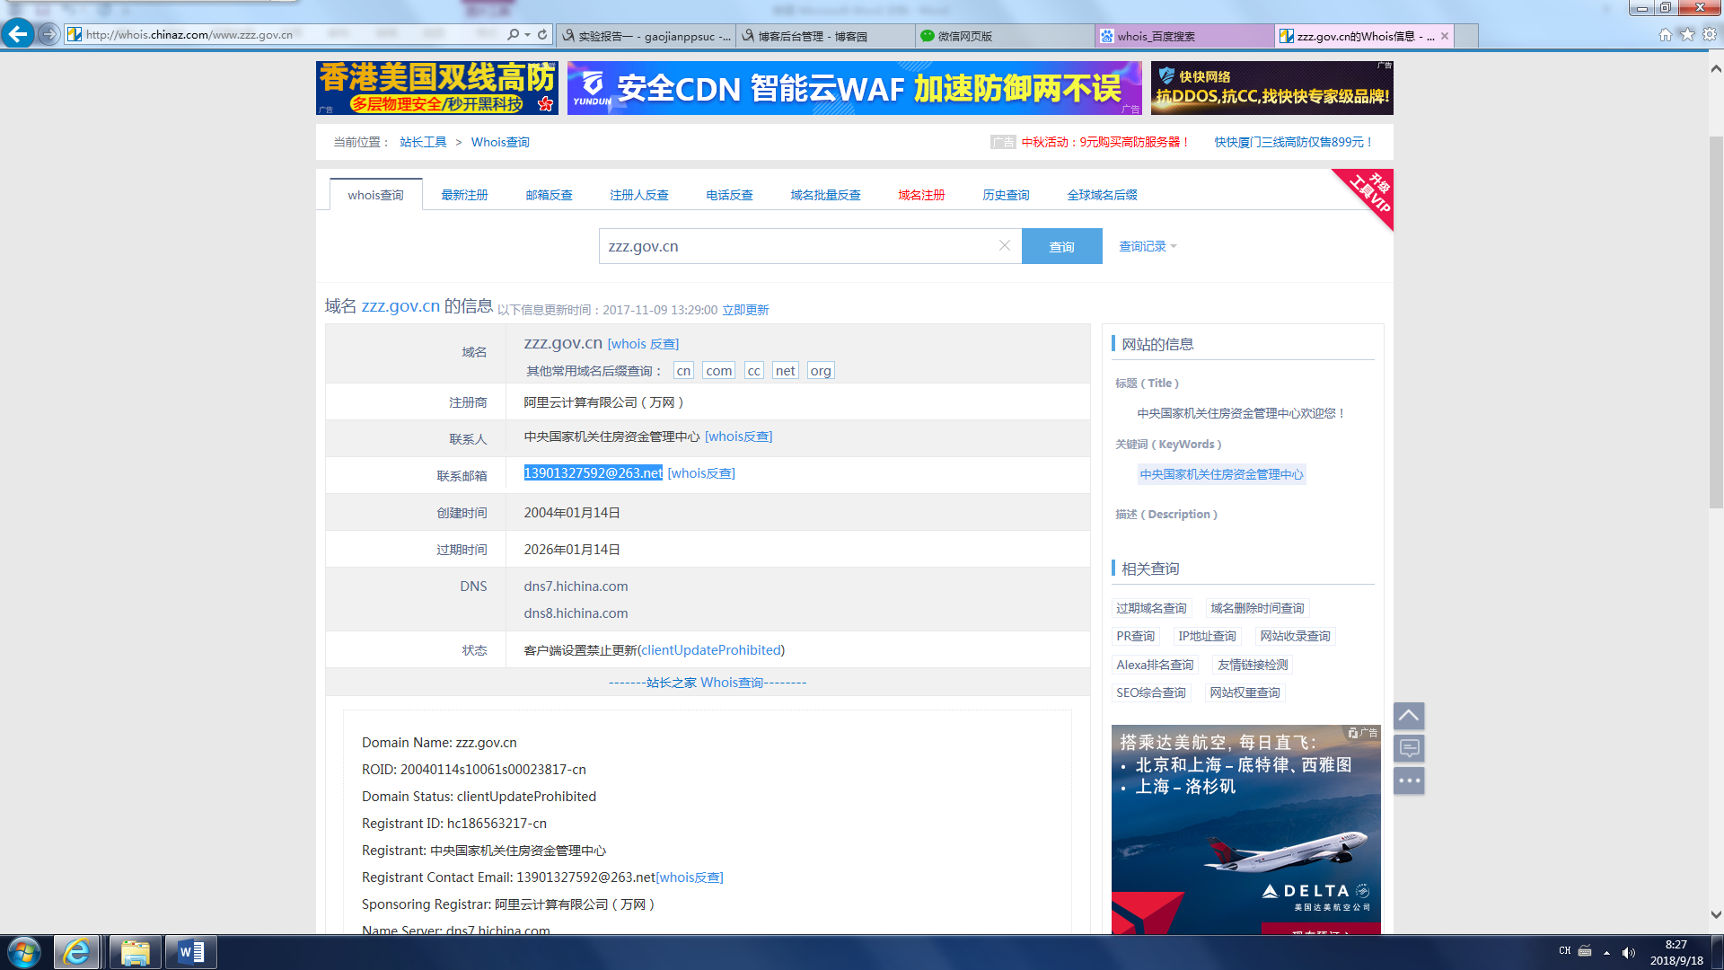Open IE Tools gear icon
The image size is (1724, 970).
tap(1710, 34)
